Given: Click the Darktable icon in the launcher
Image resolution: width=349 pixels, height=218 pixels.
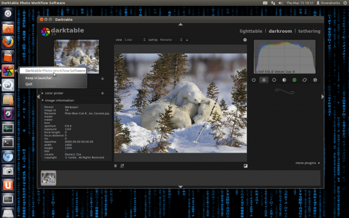Looking at the screenshot, I should click(8, 71).
